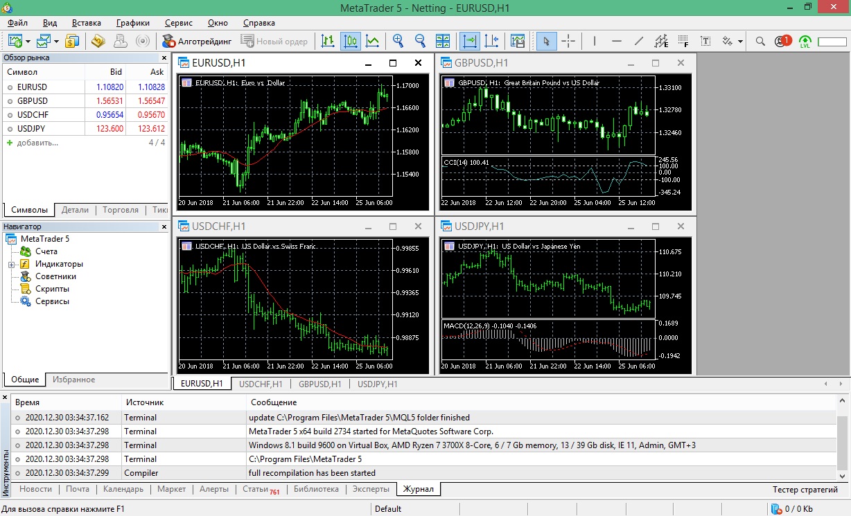Click the green LVL connection icon

805,41
